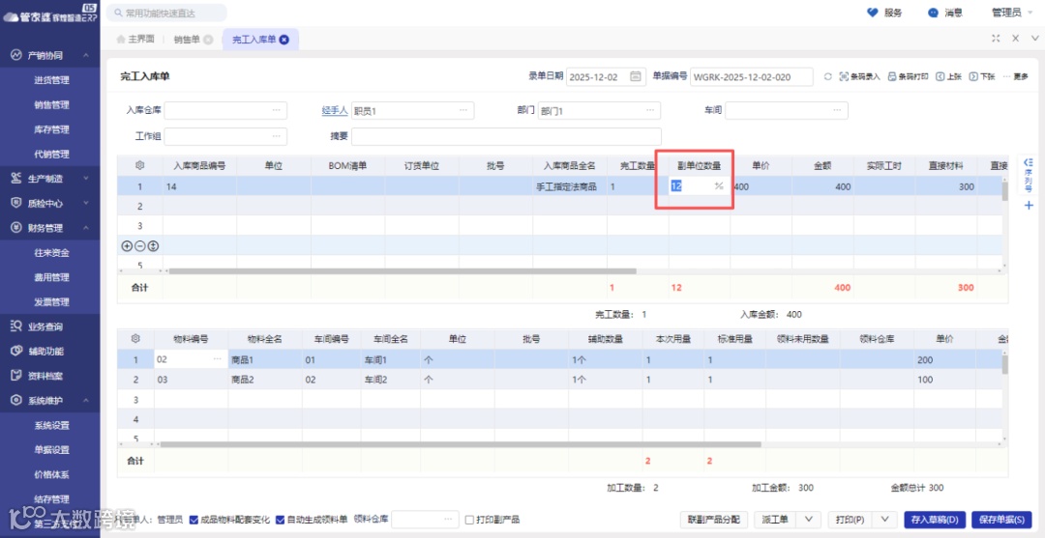
Task: Open 进货管理 in sidebar
Action: pyautogui.click(x=52, y=80)
